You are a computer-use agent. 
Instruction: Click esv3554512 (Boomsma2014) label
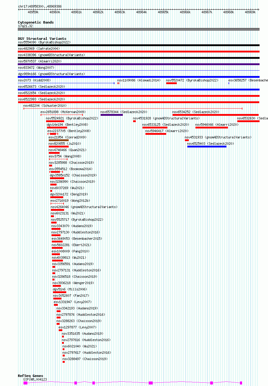(71, 169)
